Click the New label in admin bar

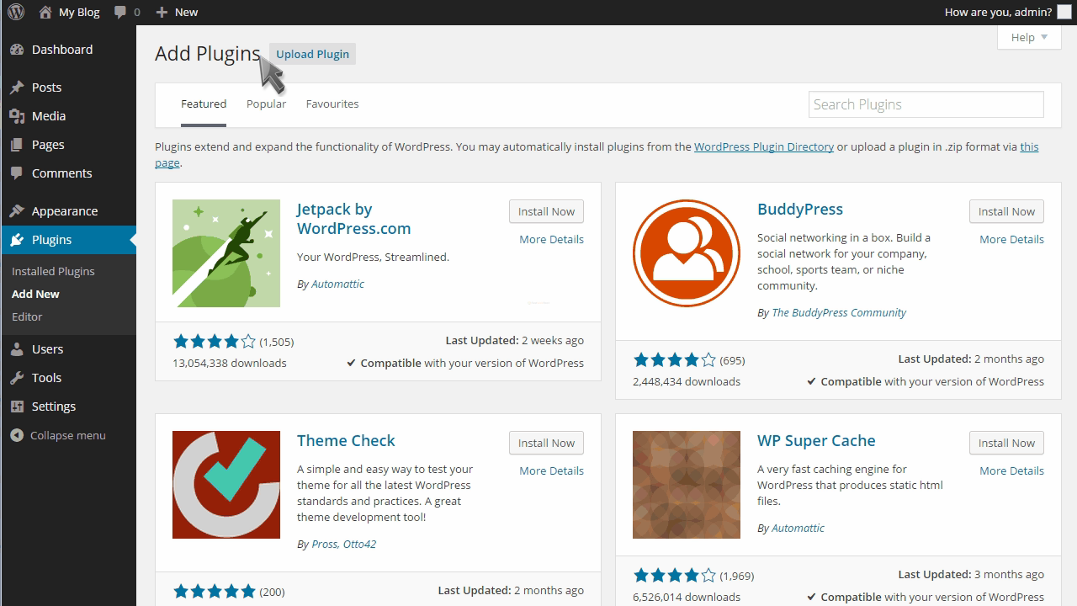[x=186, y=12]
